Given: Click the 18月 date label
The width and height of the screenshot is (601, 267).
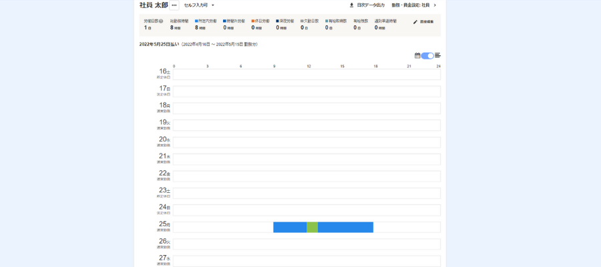Looking at the screenshot, I should click(x=164, y=105).
